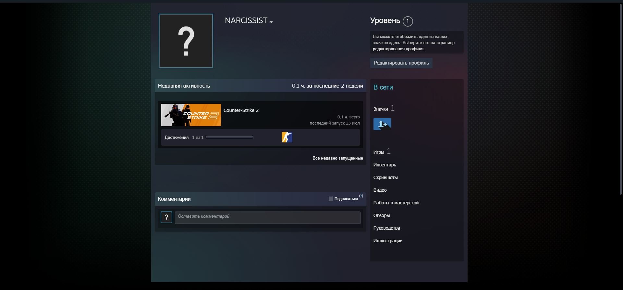
Task: Open Все недавно запущенные link
Action: click(x=338, y=158)
